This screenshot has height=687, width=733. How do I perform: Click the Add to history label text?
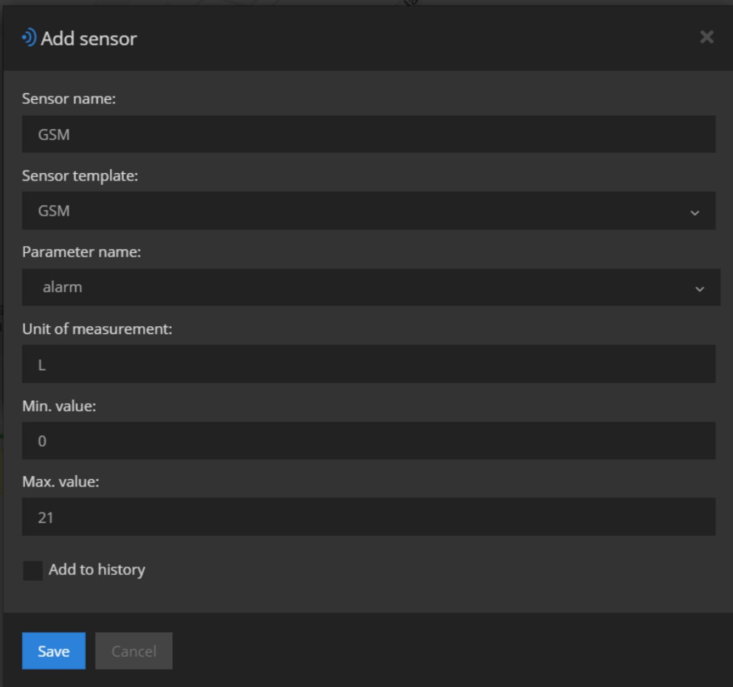click(x=97, y=570)
